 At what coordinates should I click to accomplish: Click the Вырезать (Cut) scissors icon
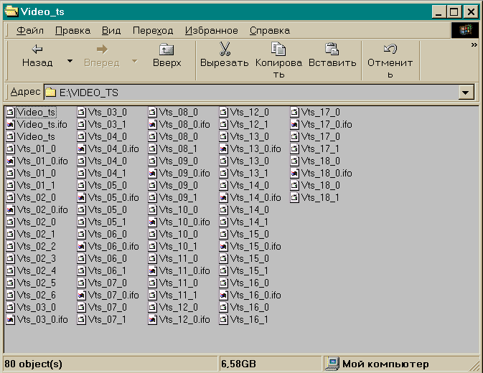pos(224,49)
